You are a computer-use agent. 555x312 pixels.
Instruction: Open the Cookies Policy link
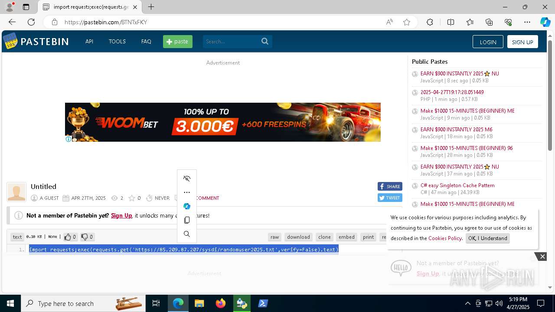pos(445,238)
